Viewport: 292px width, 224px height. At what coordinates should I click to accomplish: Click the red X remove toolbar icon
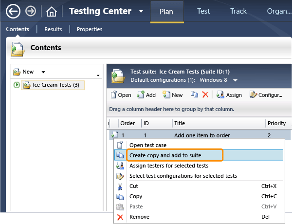(205, 94)
